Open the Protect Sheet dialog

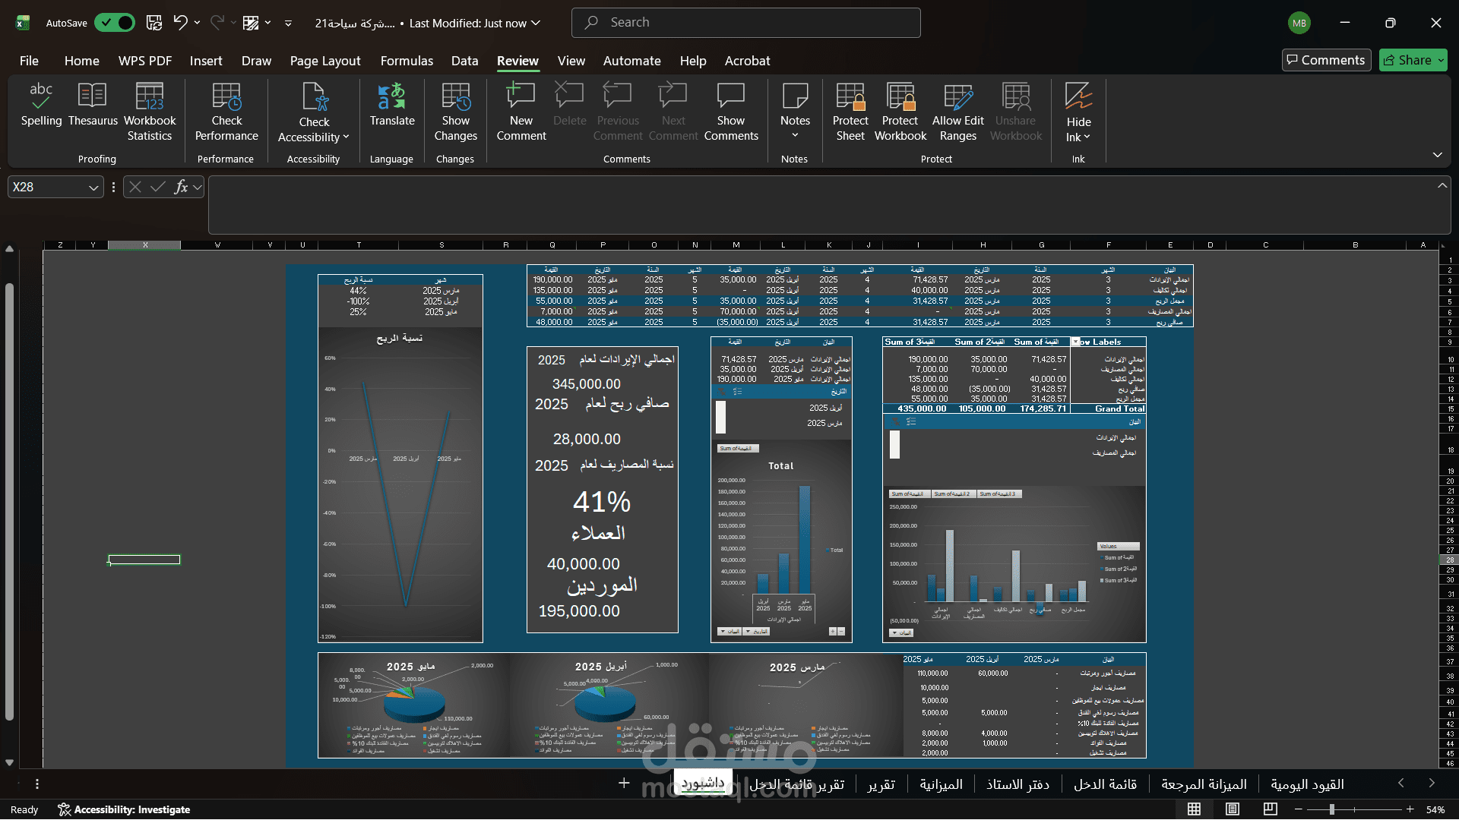point(850,112)
